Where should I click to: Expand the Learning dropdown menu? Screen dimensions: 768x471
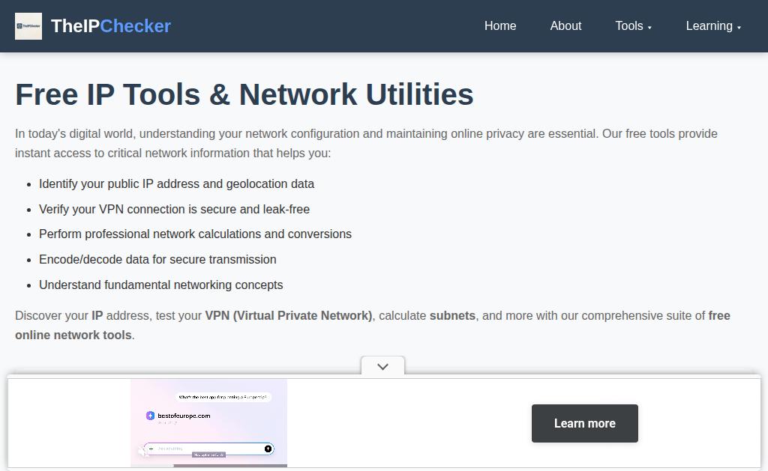click(713, 26)
